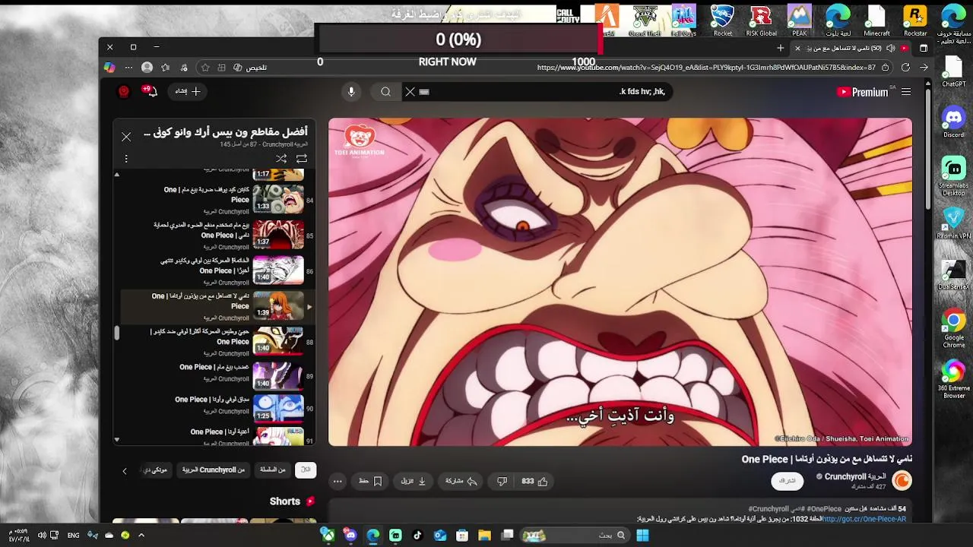Select 'From Crunchyroll' filter chip

(214, 470)
